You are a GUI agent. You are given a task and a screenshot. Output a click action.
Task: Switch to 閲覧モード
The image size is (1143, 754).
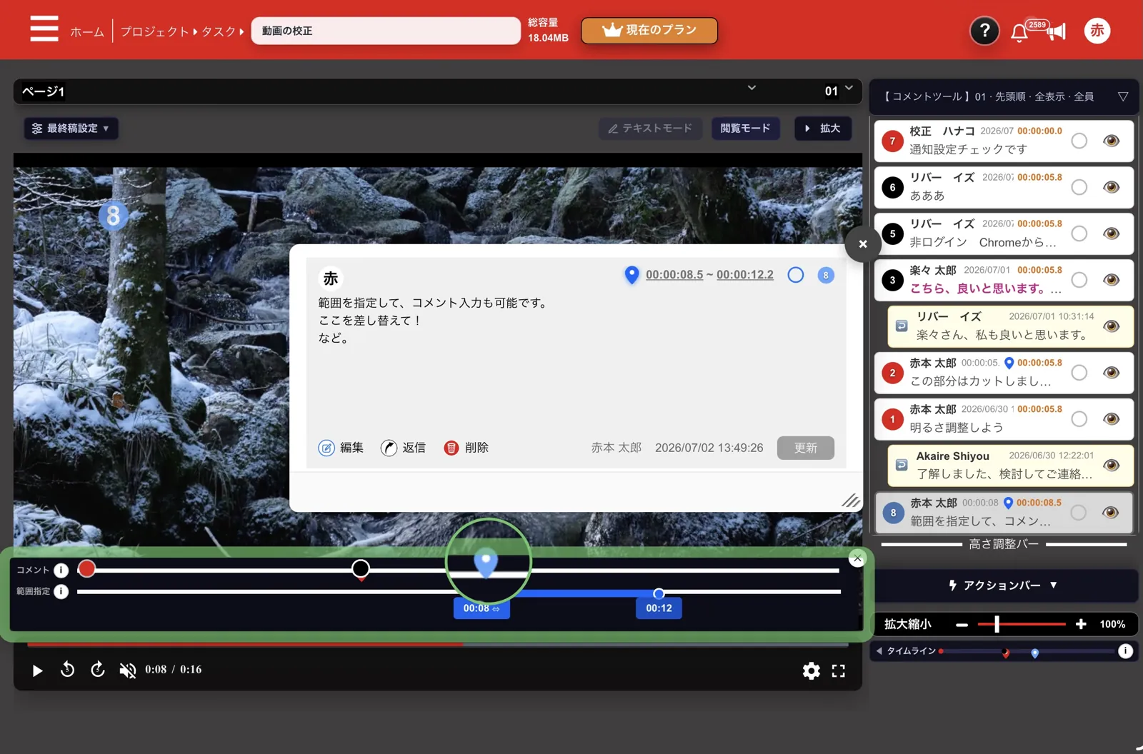[745, 129]
